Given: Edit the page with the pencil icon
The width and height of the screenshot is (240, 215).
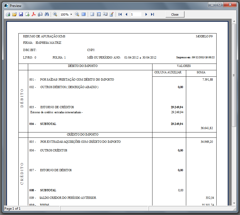Looking at the screenshot, I should click(x=111, y=15).
